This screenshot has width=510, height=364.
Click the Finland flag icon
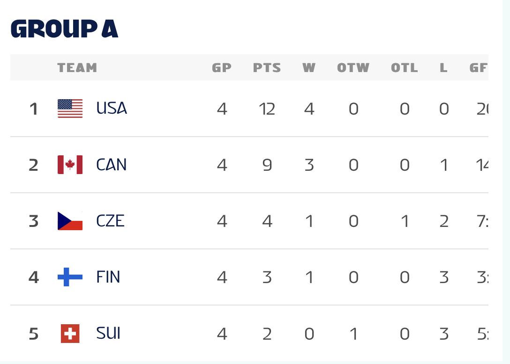pos(70,277)
